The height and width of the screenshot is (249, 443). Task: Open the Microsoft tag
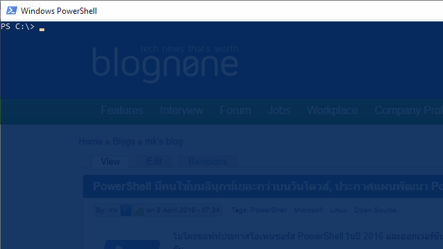click(x=308, y=210)
